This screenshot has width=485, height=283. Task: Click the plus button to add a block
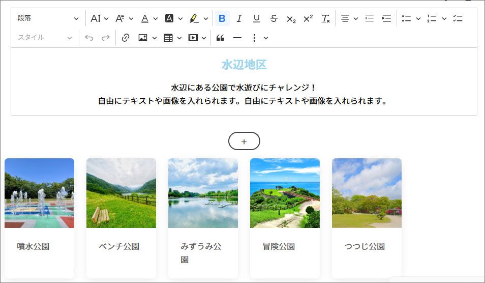(244, 141)
